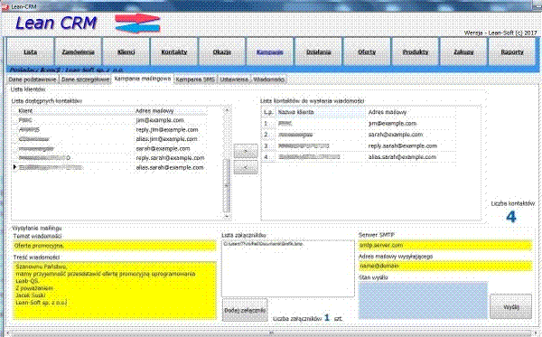
Task: Open the Zamówienia section
Action: point(78,51)
